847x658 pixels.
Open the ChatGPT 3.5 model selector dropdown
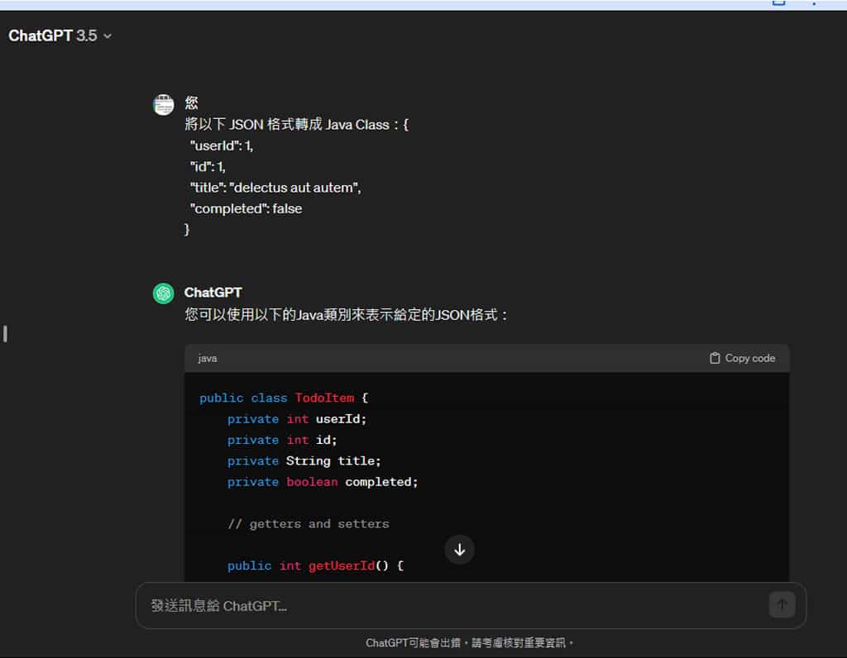point(60,36)
